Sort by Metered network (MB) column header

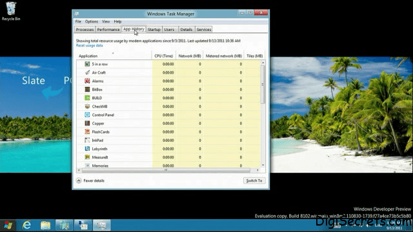224,56
